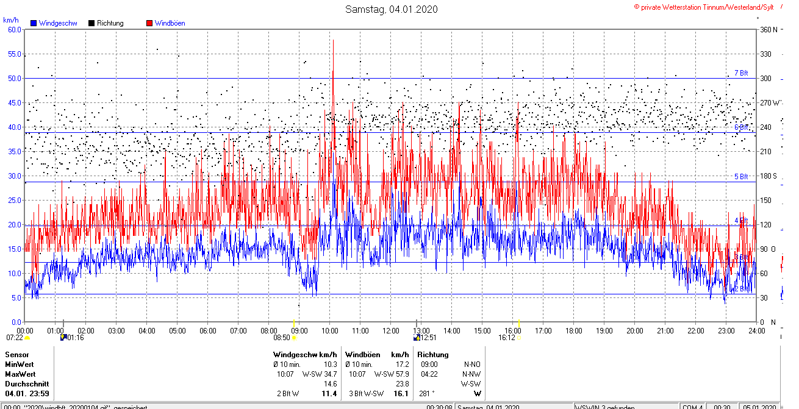Click the moon icon beside 12:51
Screen dimensions: 799x409
pyautogui.click(x=417, y=337)
